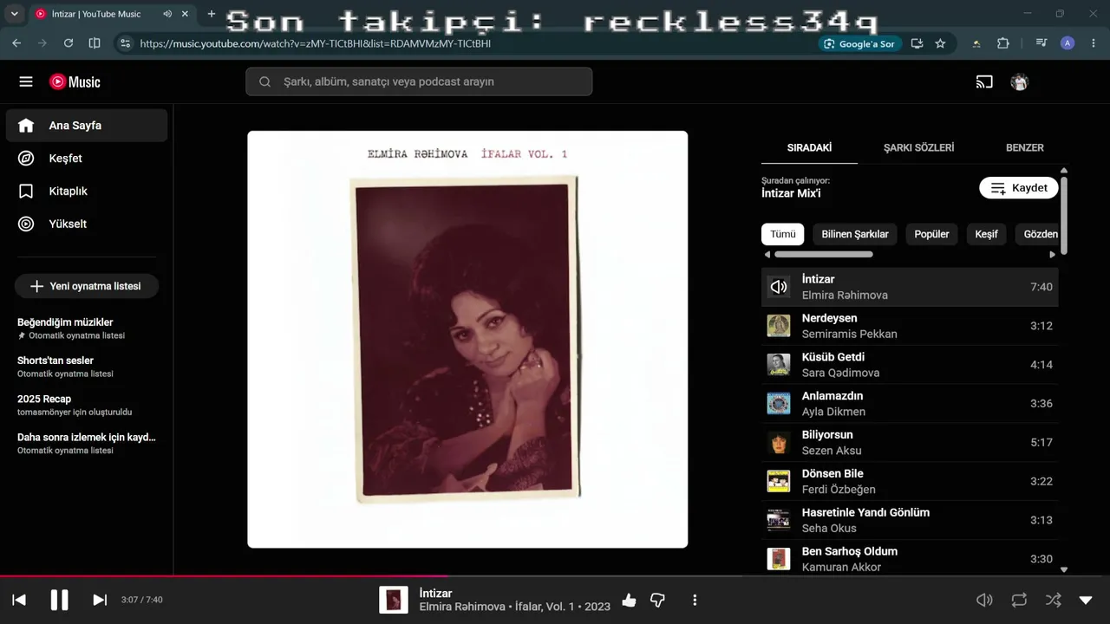Click the Chrome back arrow
Image resolution: width=1110 pixels, height=624 pixels.
coord(16,43)
